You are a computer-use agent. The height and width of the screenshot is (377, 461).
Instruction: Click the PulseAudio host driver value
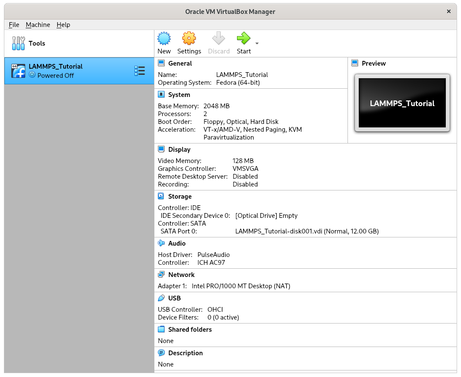(214, 255)
